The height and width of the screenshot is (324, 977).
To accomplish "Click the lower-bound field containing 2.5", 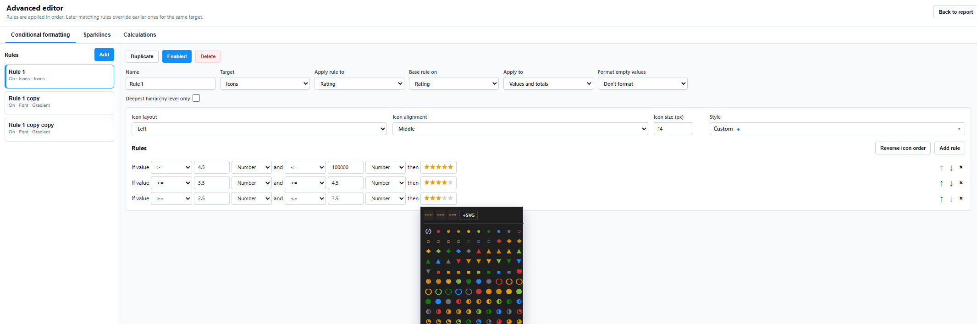I will pos(212,198).
